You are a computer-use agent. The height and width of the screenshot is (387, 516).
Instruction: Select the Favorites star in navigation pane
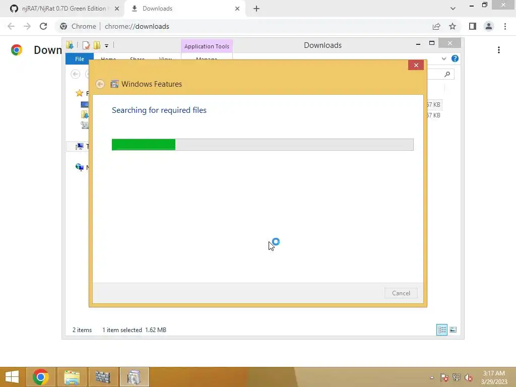(x=79, y=93)
